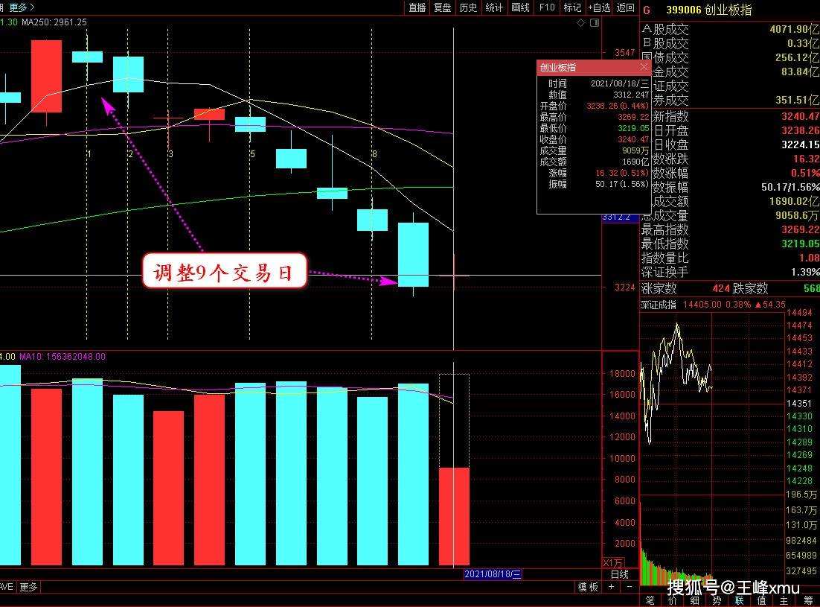
Task: Open the 日线 period selector
Action: pyautogui.click(x=620, y=574)
